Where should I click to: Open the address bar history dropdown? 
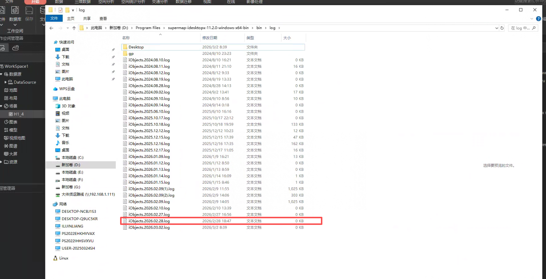click(496, 28)
